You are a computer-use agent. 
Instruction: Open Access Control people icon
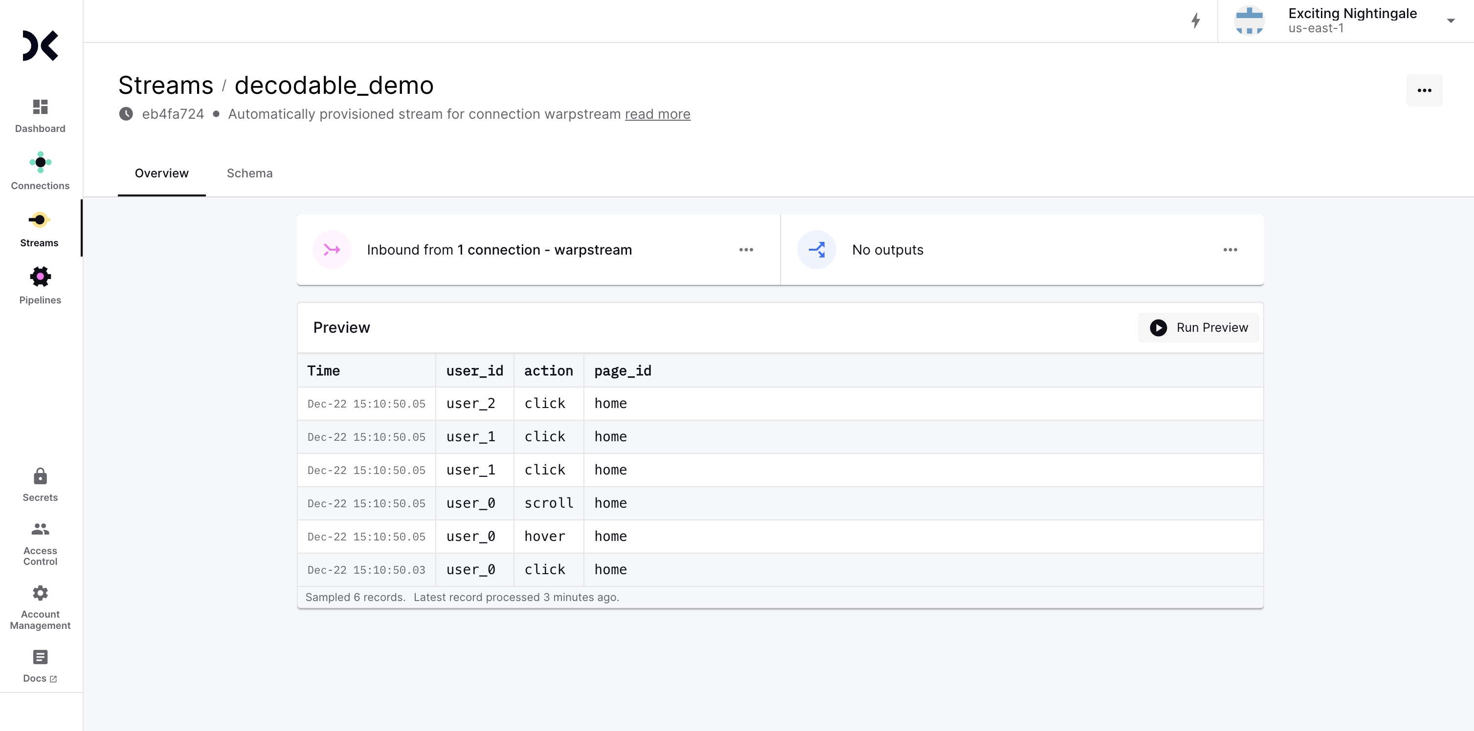click(40, 529)
